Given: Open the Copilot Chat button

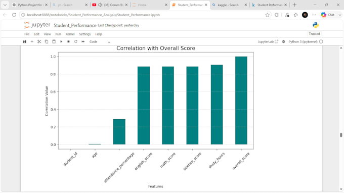Looking at the screenshot, I should 328,15.
